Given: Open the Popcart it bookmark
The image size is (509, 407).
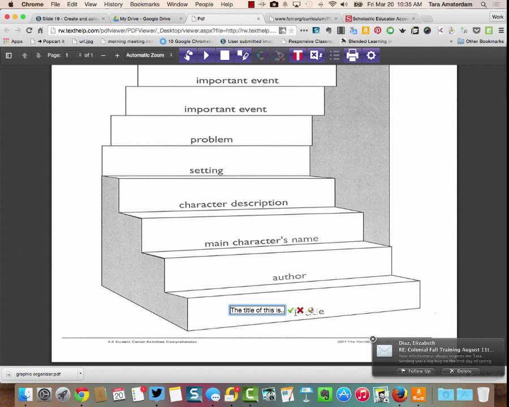Looking at the screenshot, I should (x=48, y=41).
